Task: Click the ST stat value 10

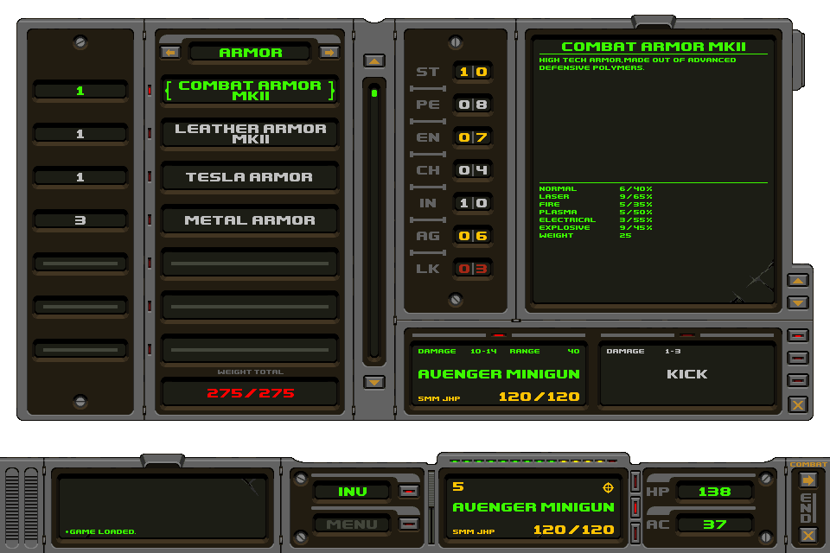Action: pos(473,72)
